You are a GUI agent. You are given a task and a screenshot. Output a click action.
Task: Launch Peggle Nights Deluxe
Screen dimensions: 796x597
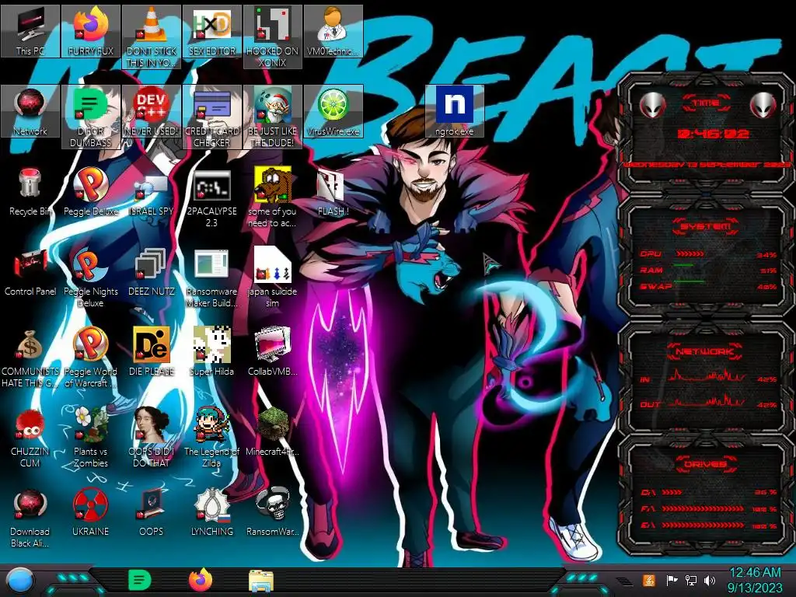coord(91,278)
